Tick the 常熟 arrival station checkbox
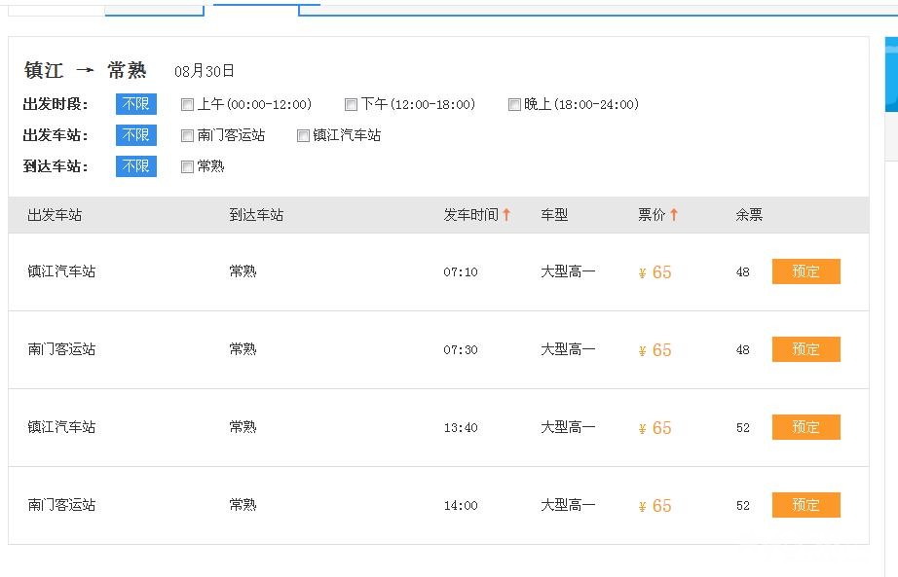This screenshot has width=898, height=577. (187, 166)
